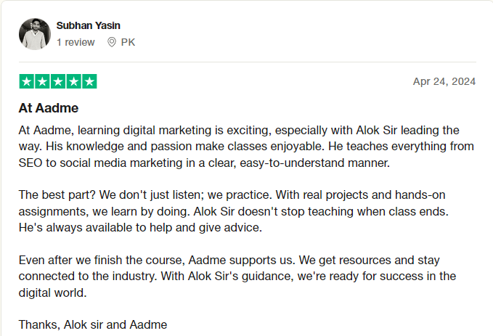493x336 pixels.
Task: Click the word "SEO" in the review
Action: 31,163
